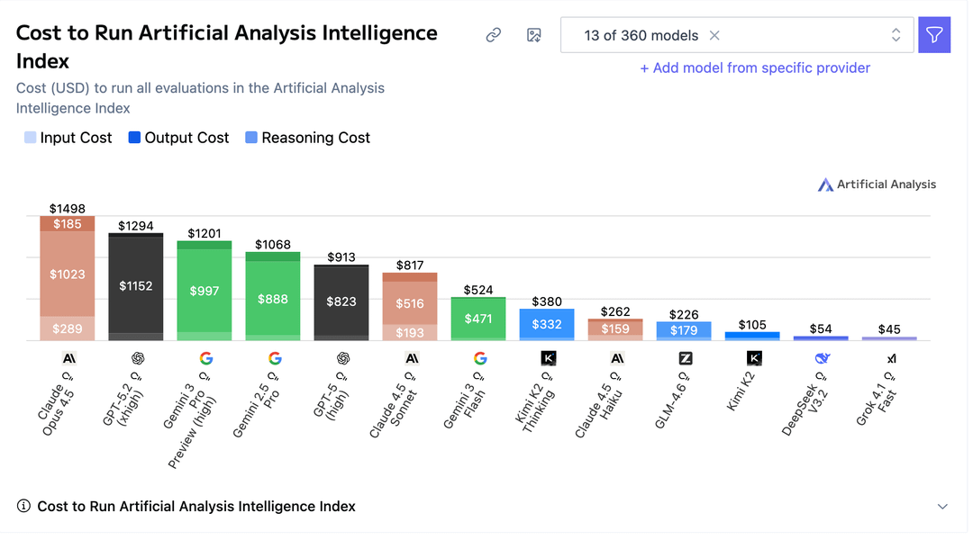Select the DeepSeek whale logo under DeepSeek V3.2

click(x=821, y=358)
